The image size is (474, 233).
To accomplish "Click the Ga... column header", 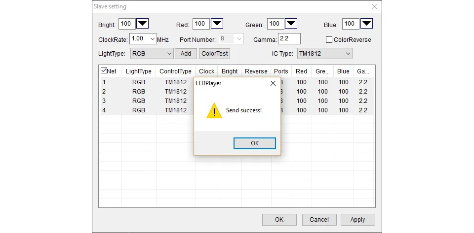I will click(x=363, y=71).
